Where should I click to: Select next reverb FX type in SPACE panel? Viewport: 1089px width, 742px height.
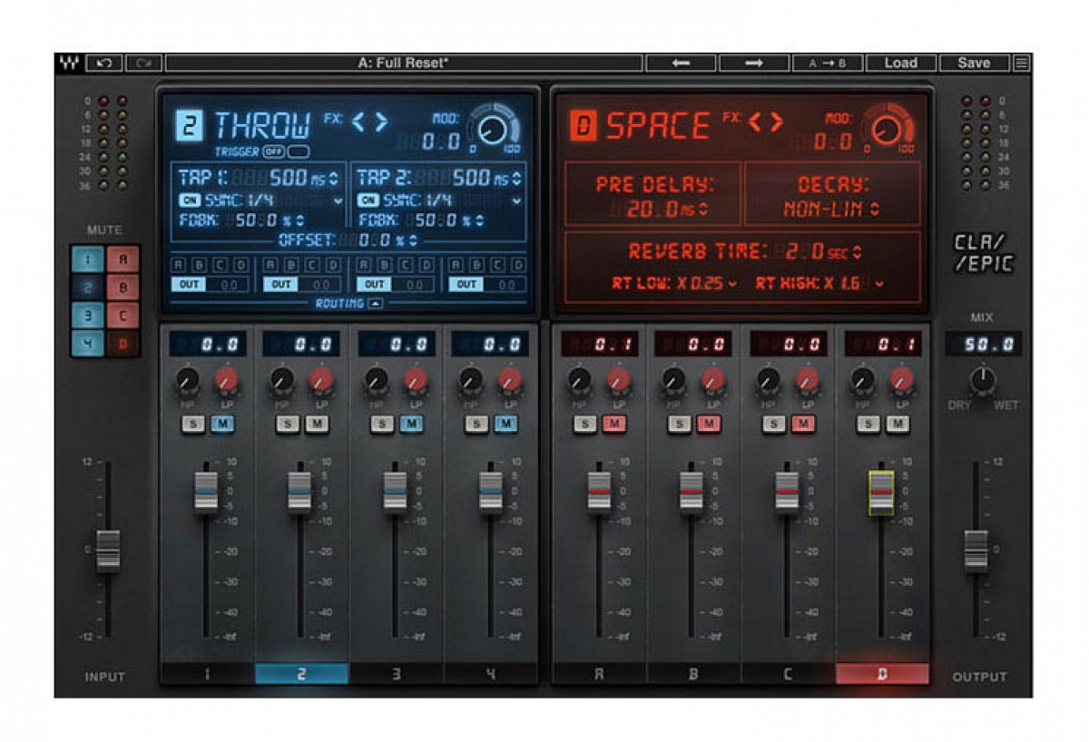tap(776, 122)
